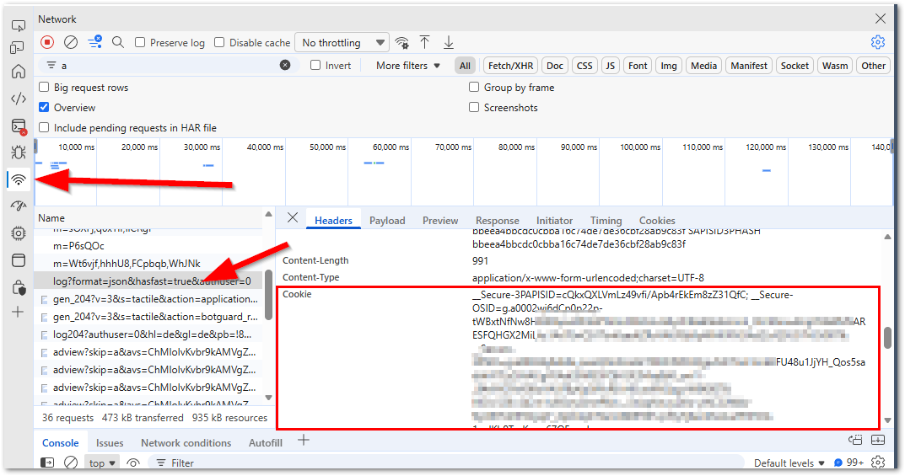Open Console settings gear
Screen dimensions: 905x476
pos(878,463)
